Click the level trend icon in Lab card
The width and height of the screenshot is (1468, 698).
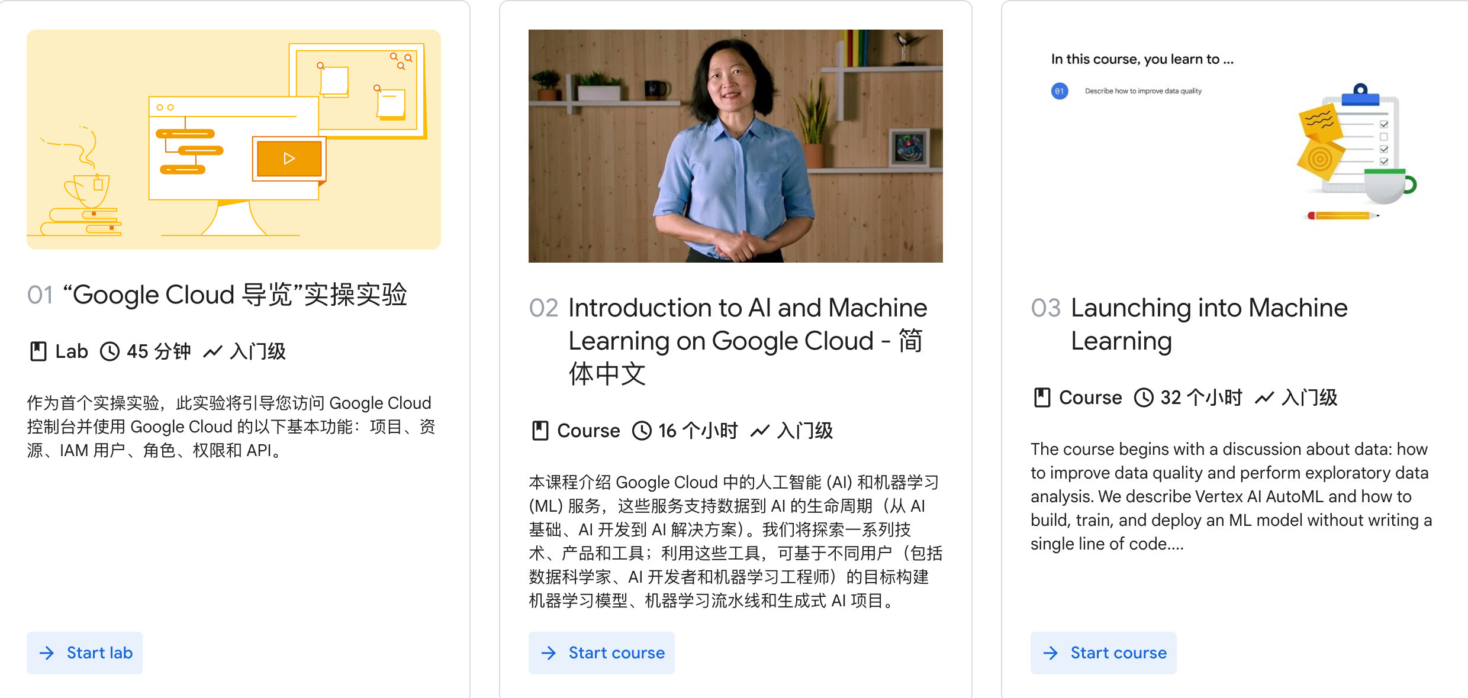[213, 351]
